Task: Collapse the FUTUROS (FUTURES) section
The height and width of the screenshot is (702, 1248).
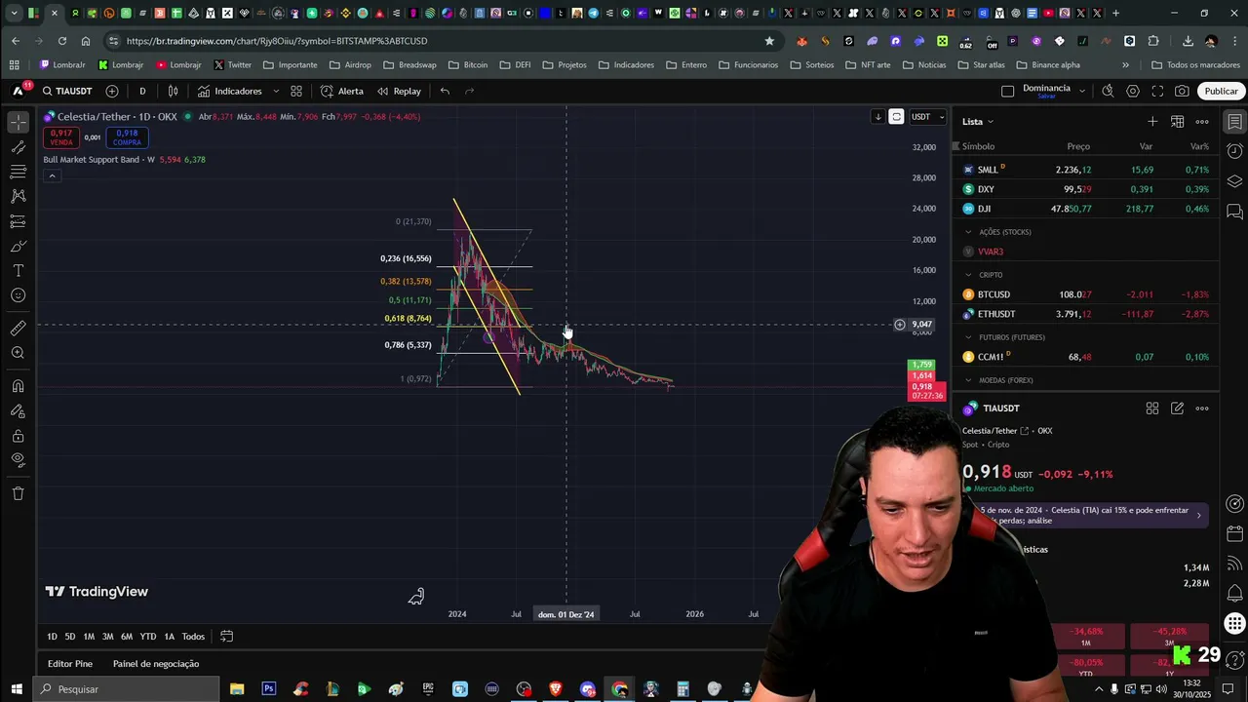Action: click(968, 337)
